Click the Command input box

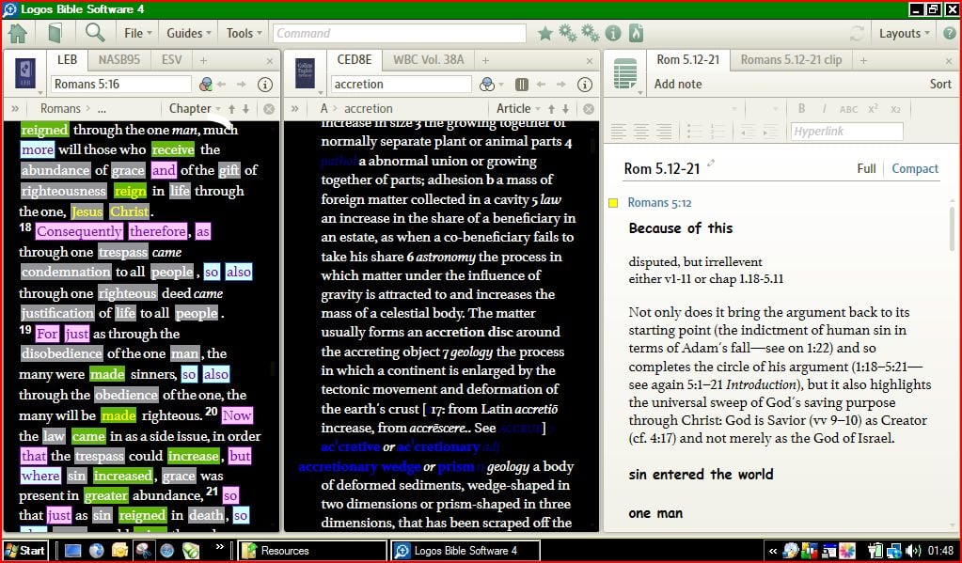pyautogui.click(x=400, y=33)
